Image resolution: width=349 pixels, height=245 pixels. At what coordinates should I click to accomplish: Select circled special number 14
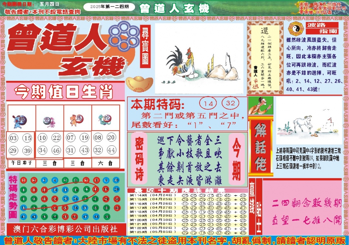click(x=209, y=104)
